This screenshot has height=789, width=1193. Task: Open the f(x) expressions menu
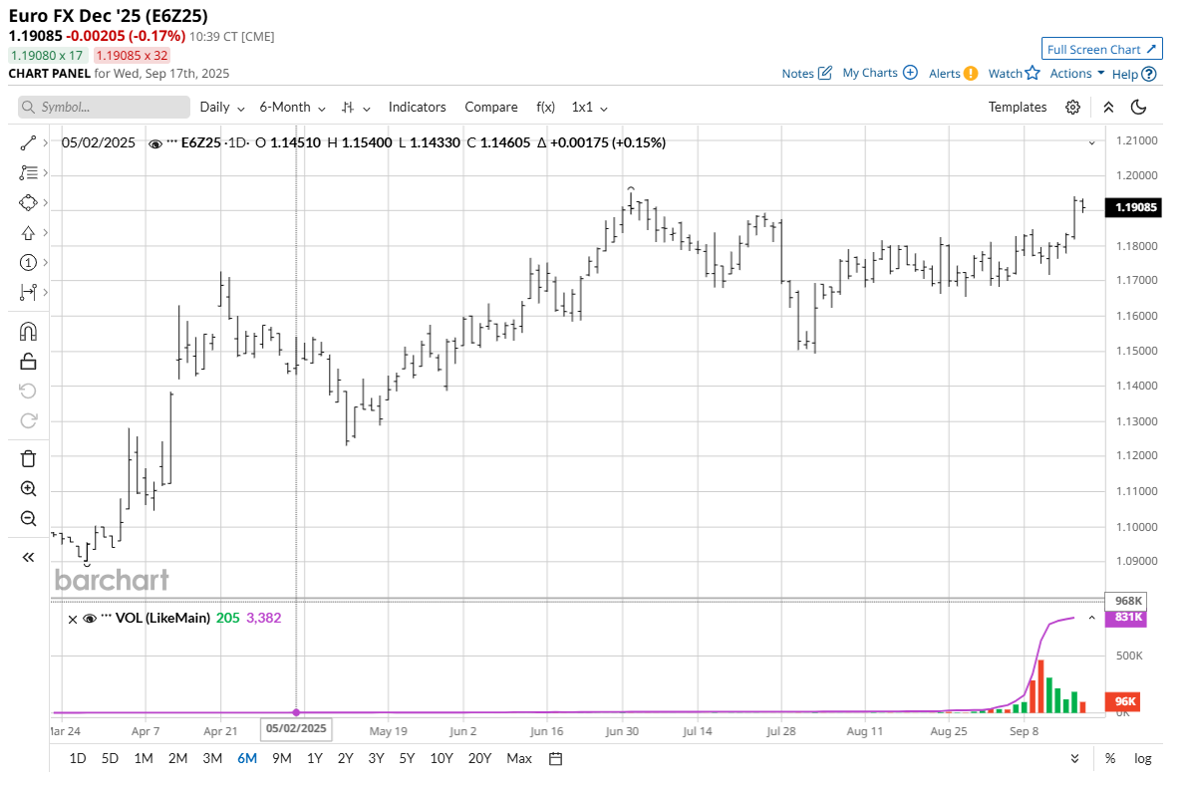coord(545,108)
